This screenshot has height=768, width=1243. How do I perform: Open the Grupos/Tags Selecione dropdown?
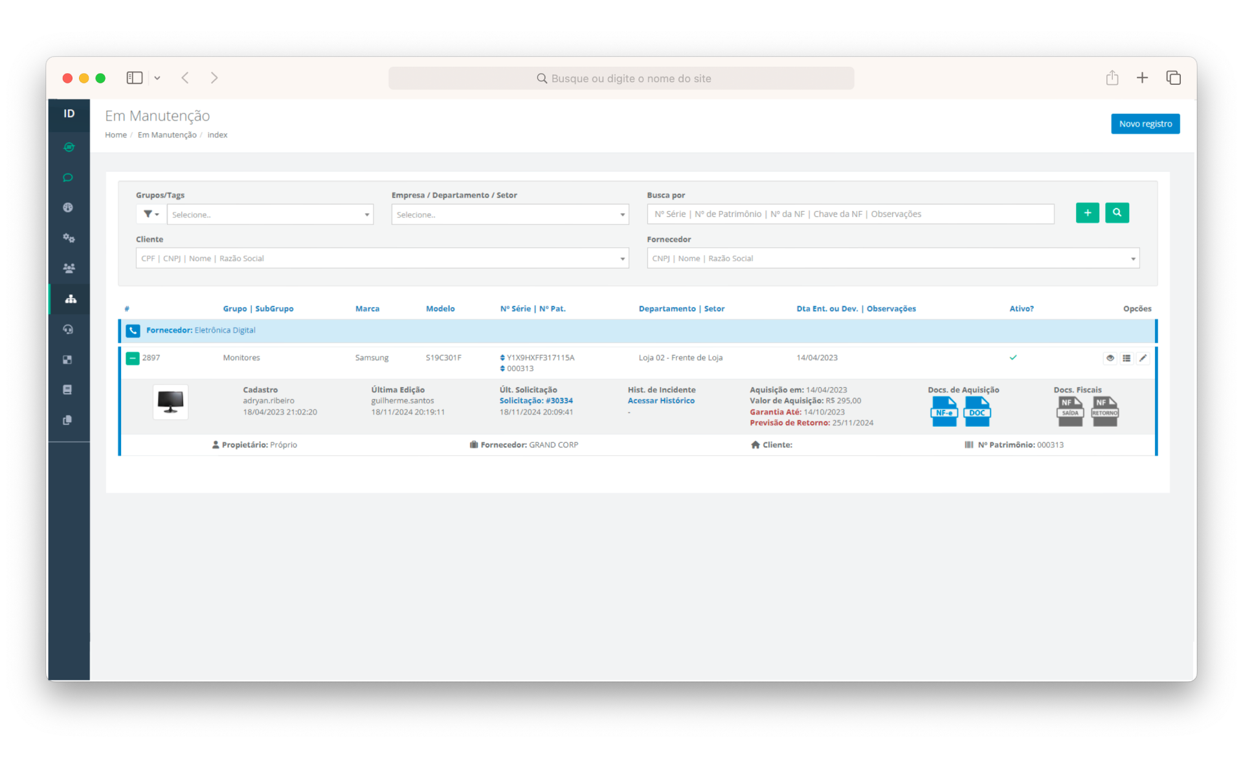pyautogui.click(x=270, y=214)
